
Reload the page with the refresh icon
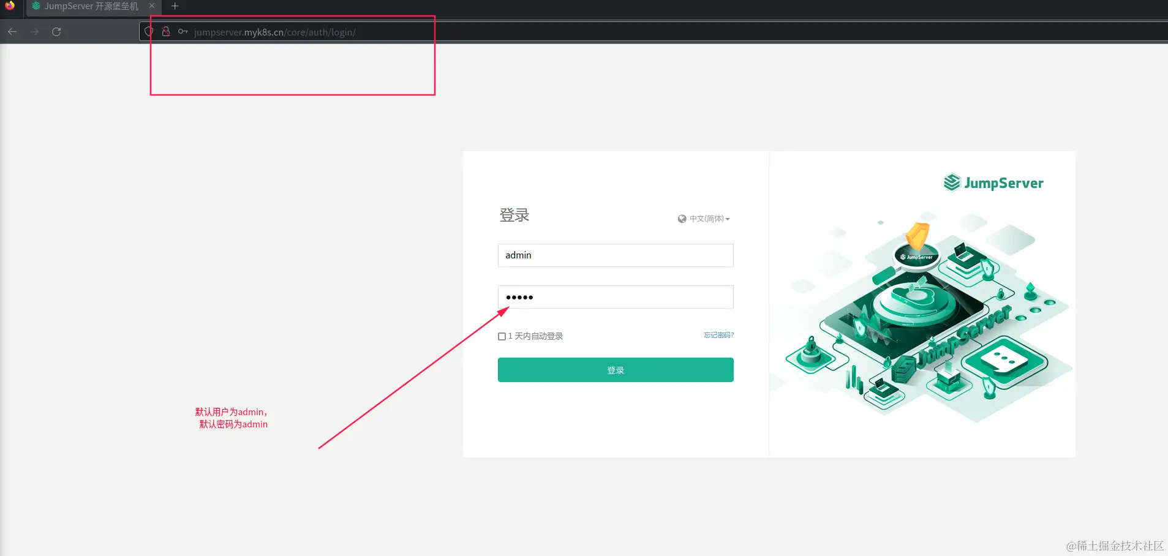56,32
